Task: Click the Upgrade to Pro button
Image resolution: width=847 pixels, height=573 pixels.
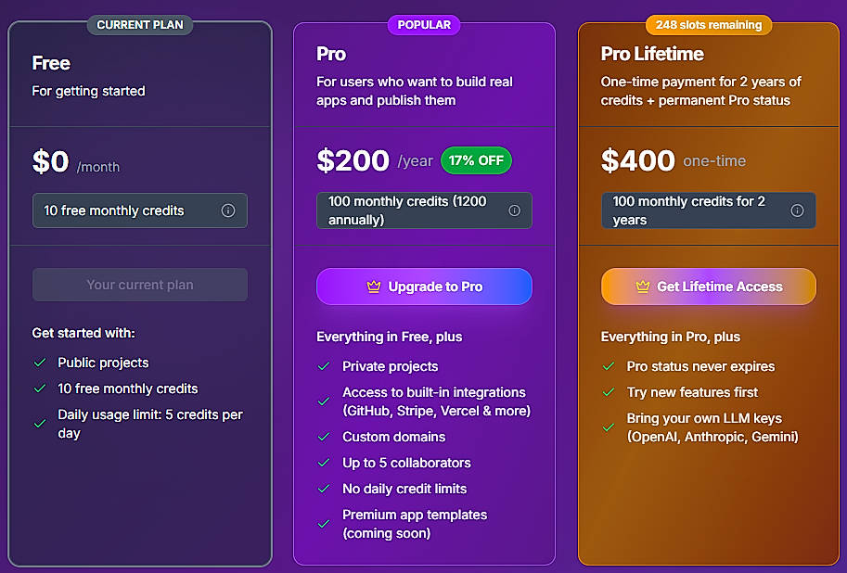Action: pyautogui.click(x=424, y=286)
